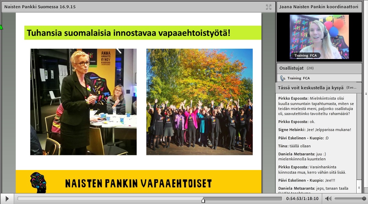Click the photo of the woman speaking
Viewport: 368px width, 204px height.
pos(83,102)
